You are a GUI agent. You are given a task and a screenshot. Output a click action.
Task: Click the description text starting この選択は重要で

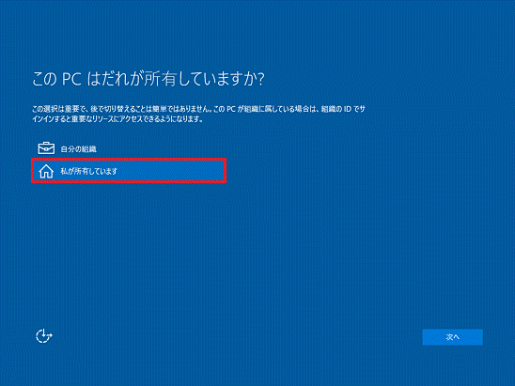point(198,114)
